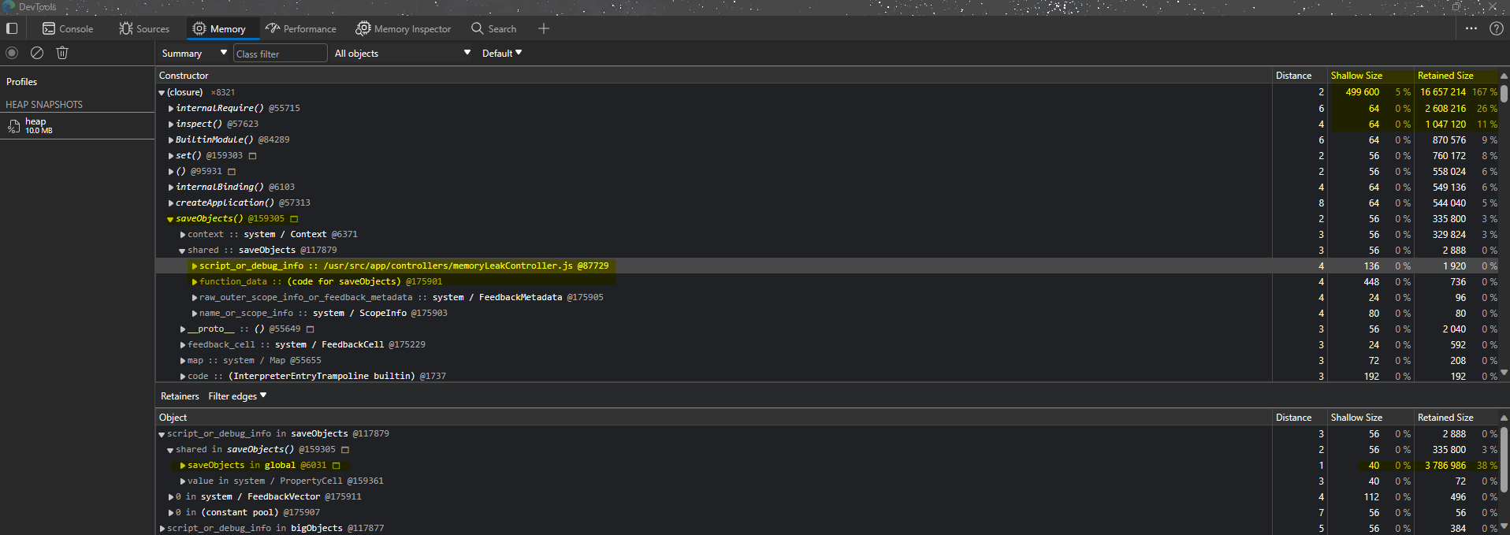The height and width of the screenshot is (535, 1510).
Task: Expand the BuiltinModule() @84289 row
Action: [171, 140]
